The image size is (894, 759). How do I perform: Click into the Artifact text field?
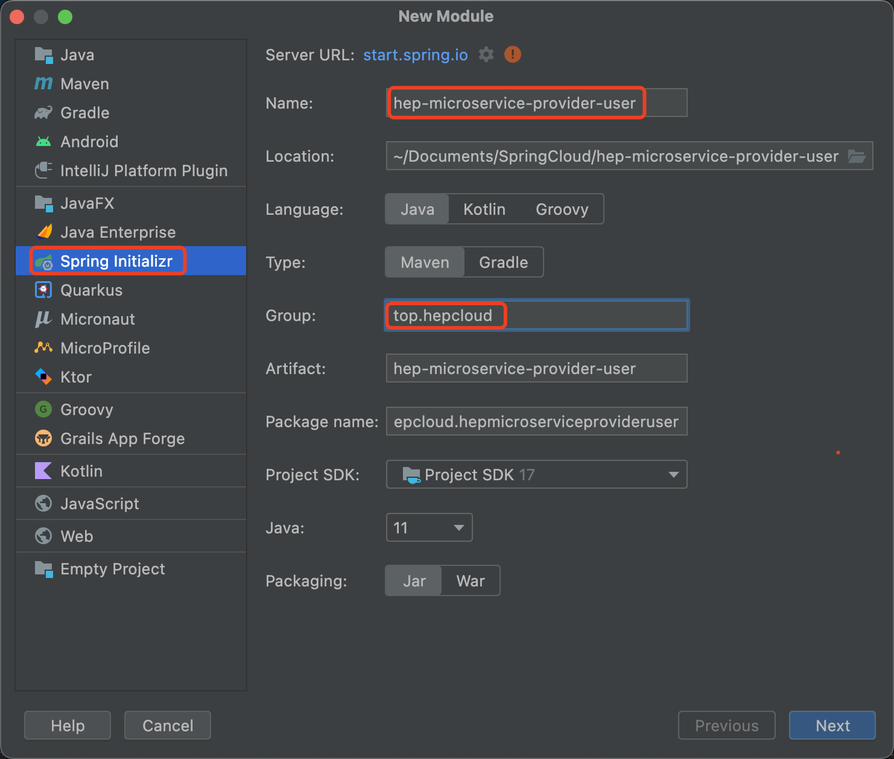pyautogui.click(x=536, y=369)
